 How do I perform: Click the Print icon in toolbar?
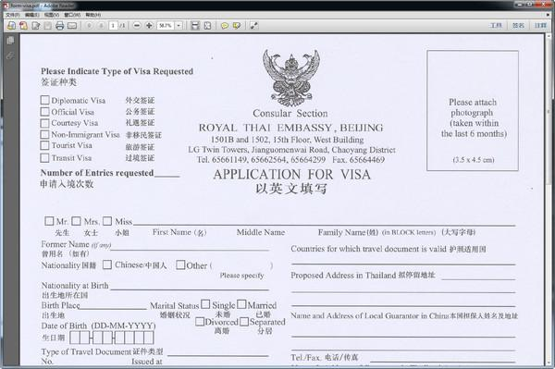coord(60,26)
